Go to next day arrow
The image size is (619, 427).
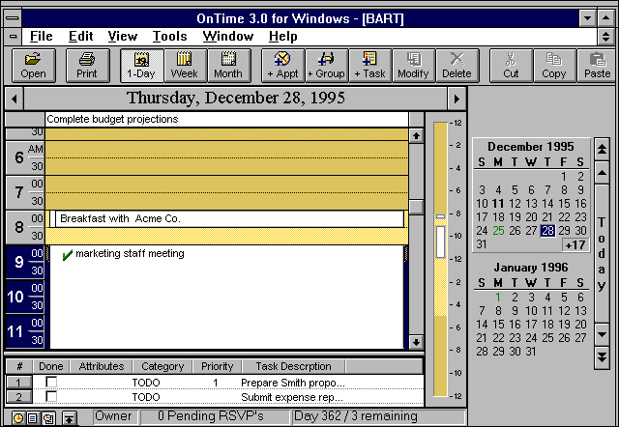(456, 99)
